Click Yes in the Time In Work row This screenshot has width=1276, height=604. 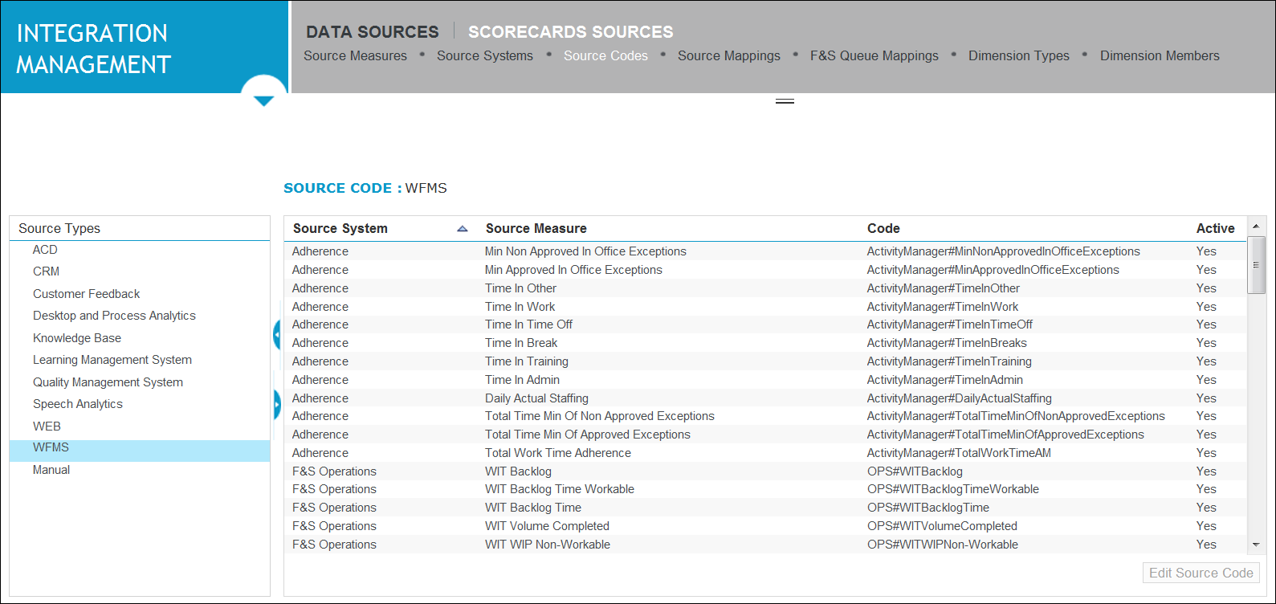pos(1206,307)
